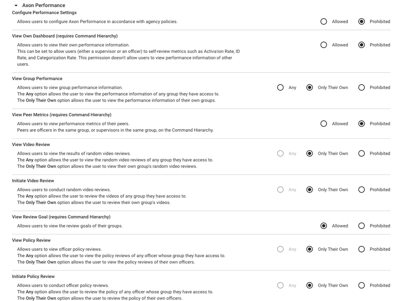
Task: Prohibit View Policy Review
Action: pyautogui.click(x=361, y=249)
